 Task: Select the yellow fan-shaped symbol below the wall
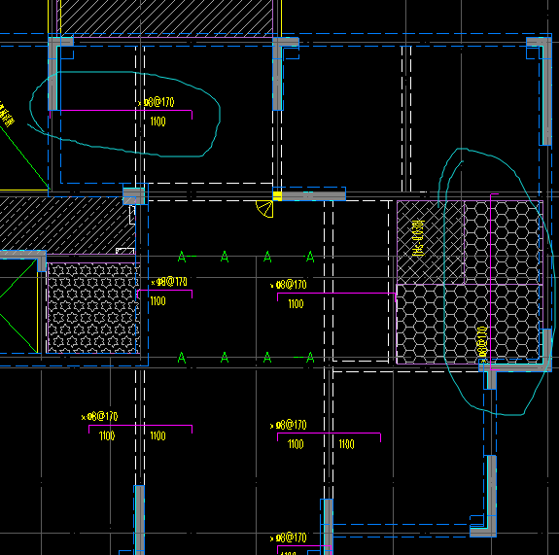[x=265, y=209]
